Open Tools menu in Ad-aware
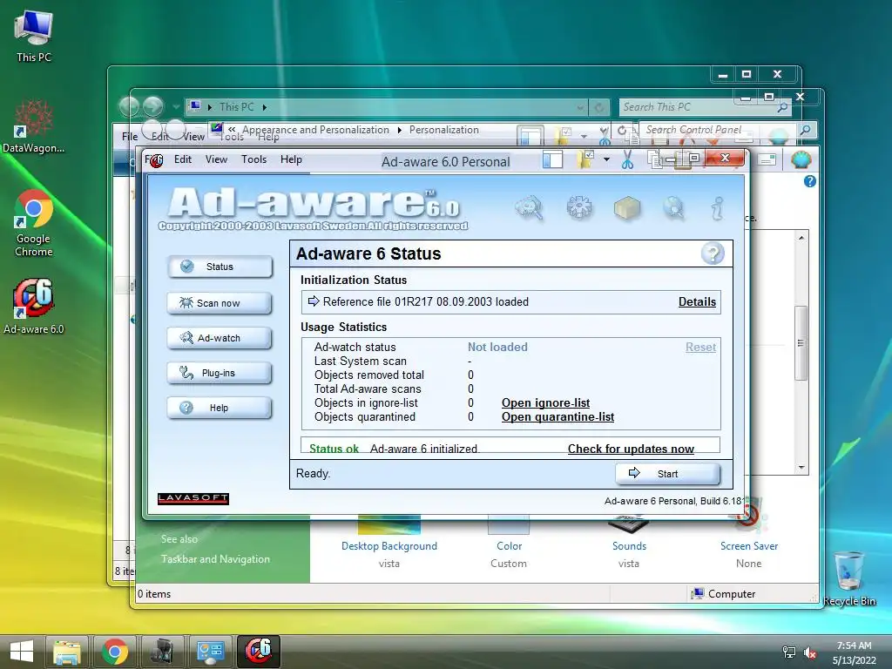Screen dimensions: 892x669 pyautogui.click(x=253, y=159)
